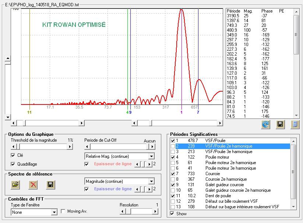This screenshot has height=223, width=303.
Task: Decrease Threshold de la magnitude with left arrow
Action: [13, 147]
